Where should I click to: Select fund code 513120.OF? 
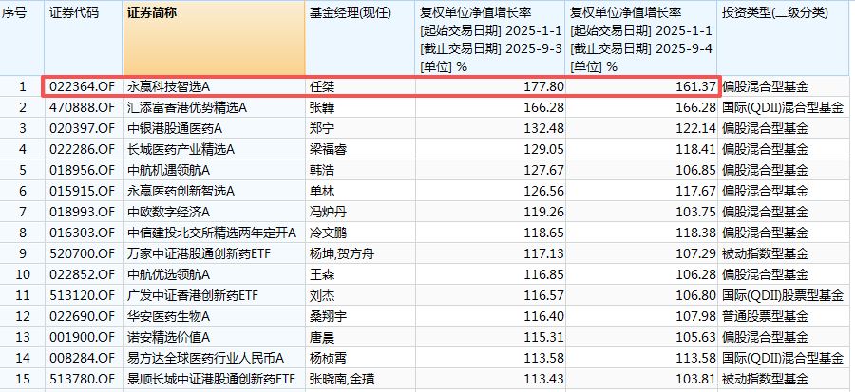click(x=83, y=295)
